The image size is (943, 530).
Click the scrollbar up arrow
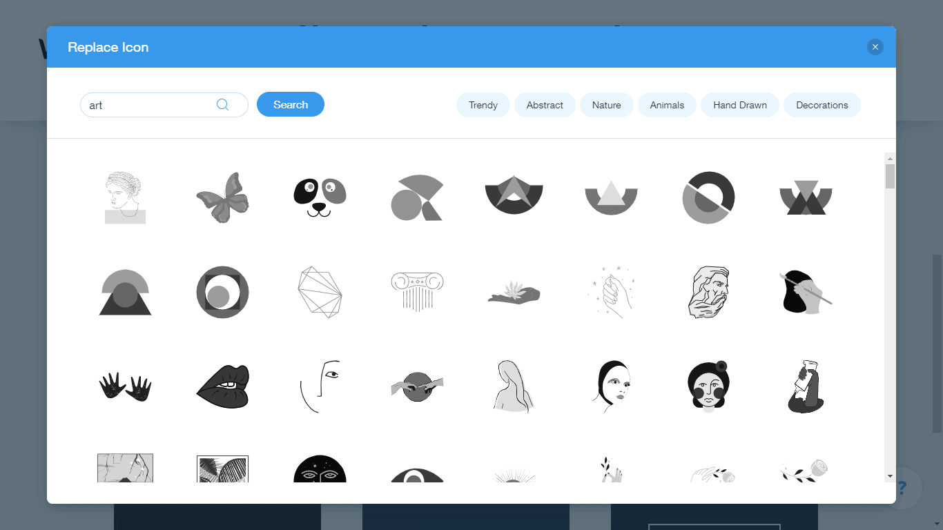point(890,158)
